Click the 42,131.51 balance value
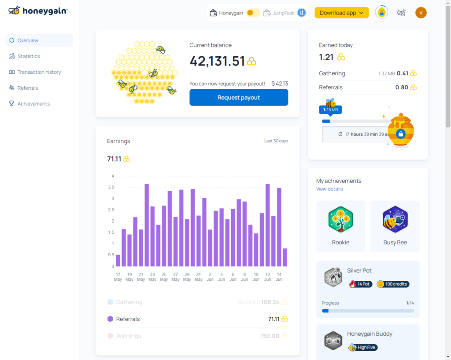Viewport: 451px width, 360px height. [217, 61]
